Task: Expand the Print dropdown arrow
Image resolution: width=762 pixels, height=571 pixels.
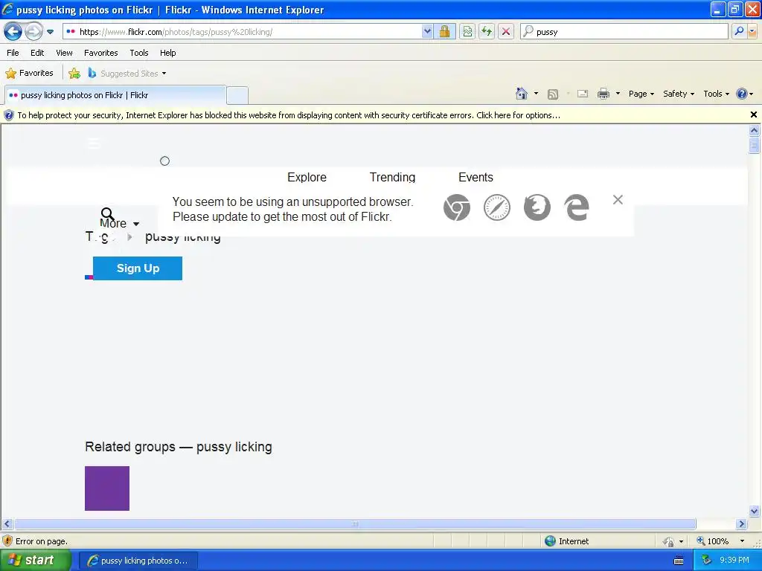Action: pos(618,94)
